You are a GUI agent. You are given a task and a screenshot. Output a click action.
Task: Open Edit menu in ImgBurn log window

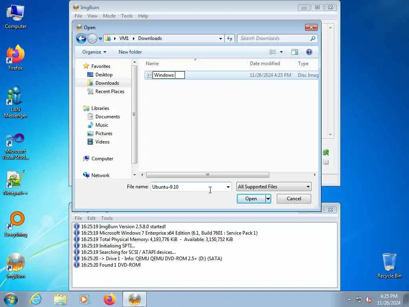[91, 218]
